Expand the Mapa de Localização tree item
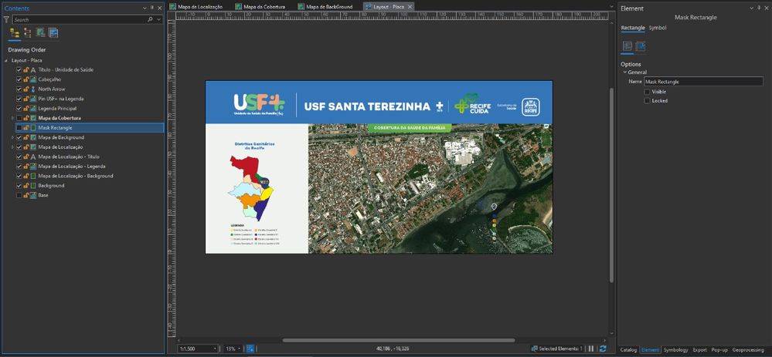 pos(12,147)
